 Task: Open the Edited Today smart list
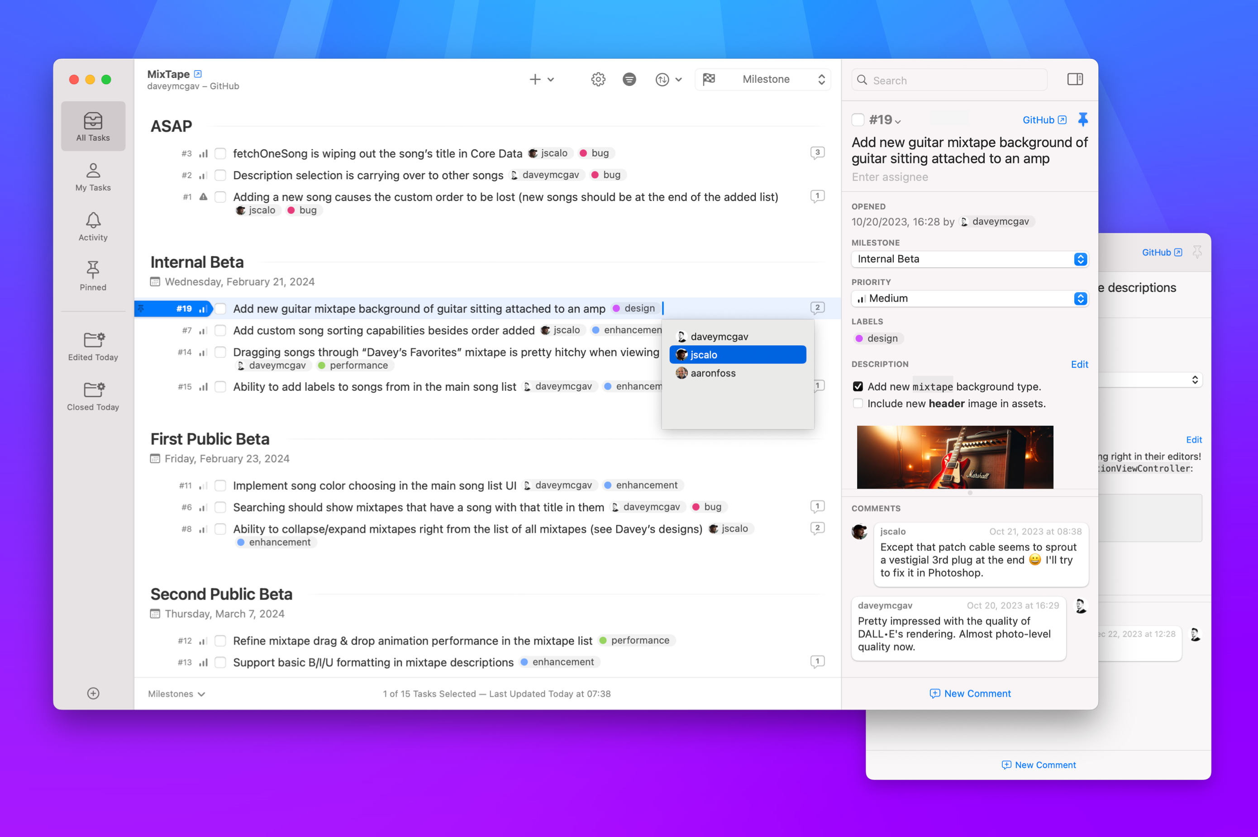click(x=93, y=345)
